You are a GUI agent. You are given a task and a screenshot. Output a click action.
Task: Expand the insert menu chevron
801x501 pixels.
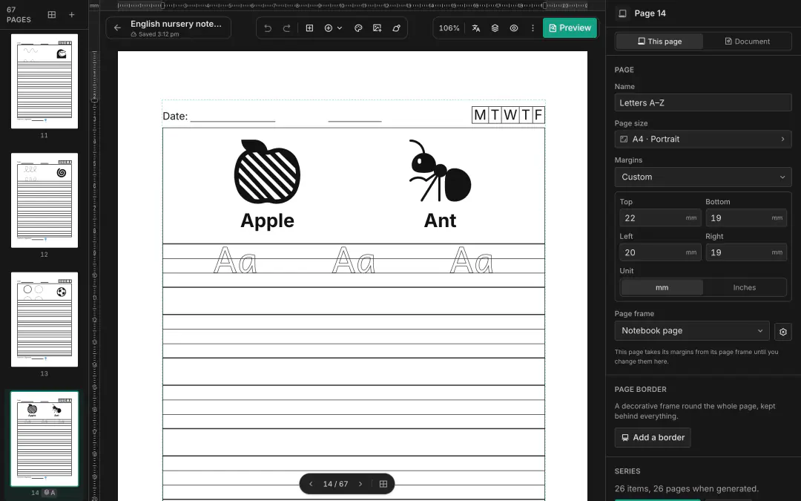pyautogui.click(x=340, y=28)
